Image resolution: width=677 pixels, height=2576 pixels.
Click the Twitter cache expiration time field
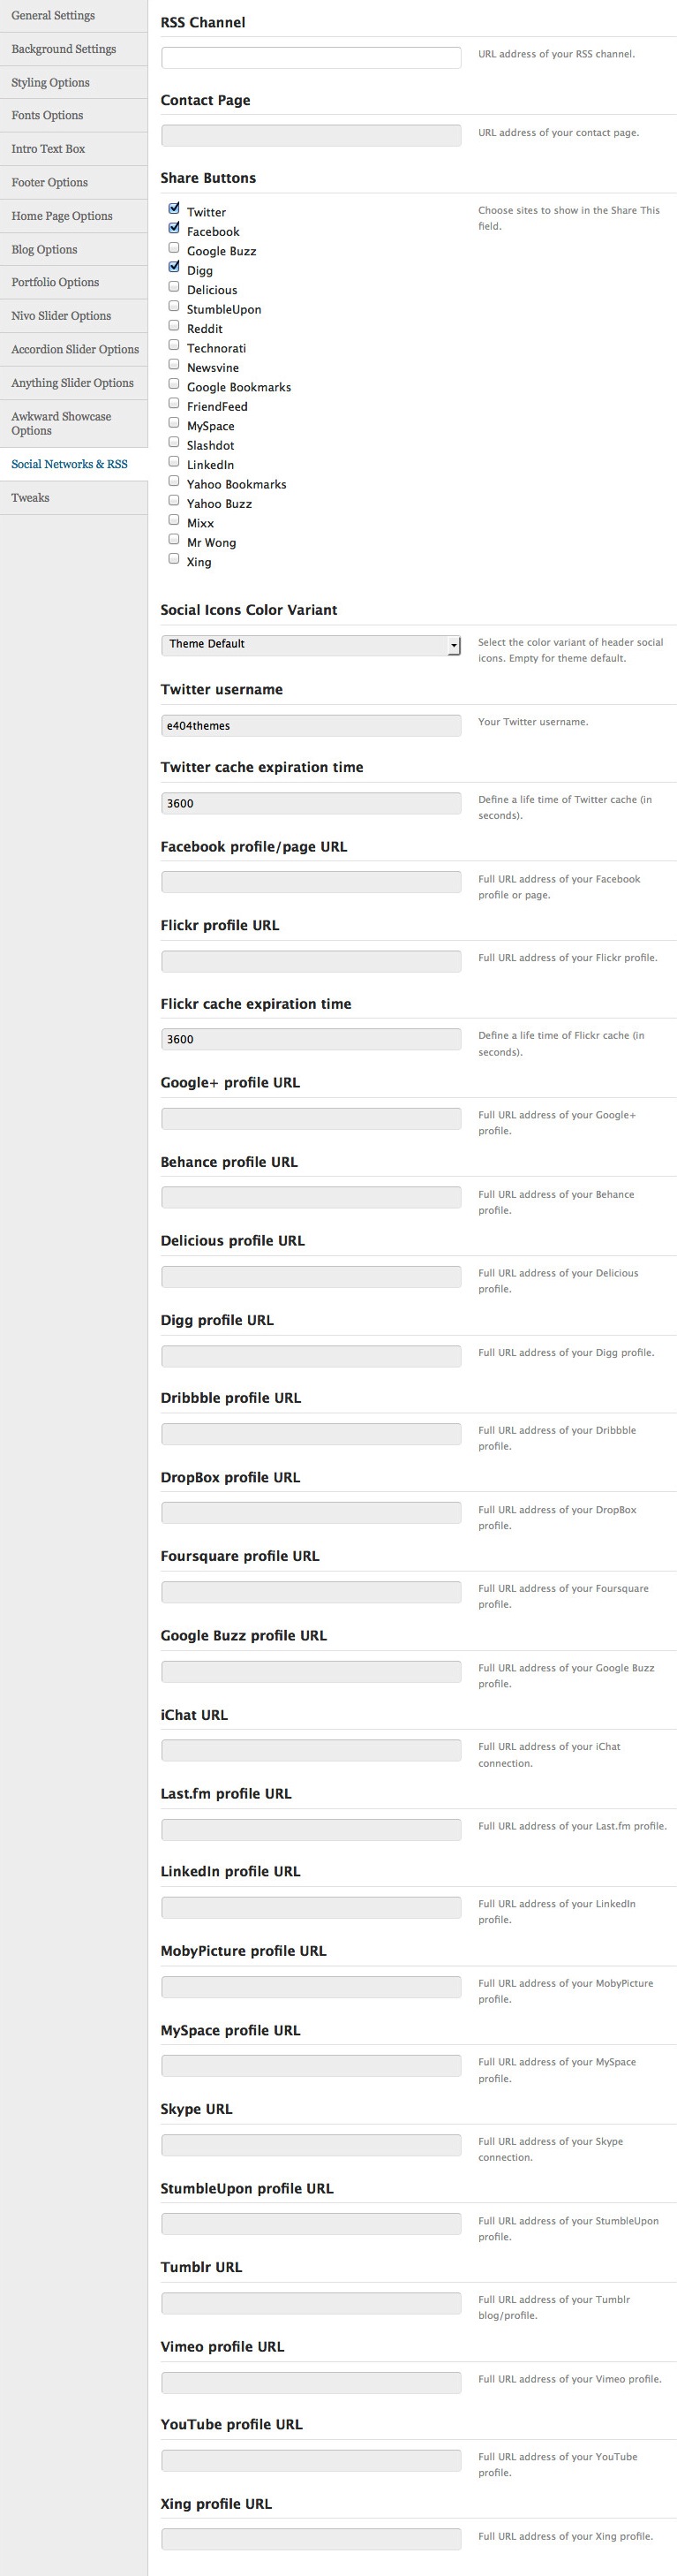point(311,803)
